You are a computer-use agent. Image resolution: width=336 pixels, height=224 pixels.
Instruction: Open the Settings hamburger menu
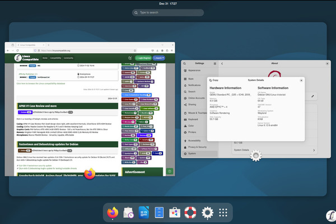(x=215, y=64)
